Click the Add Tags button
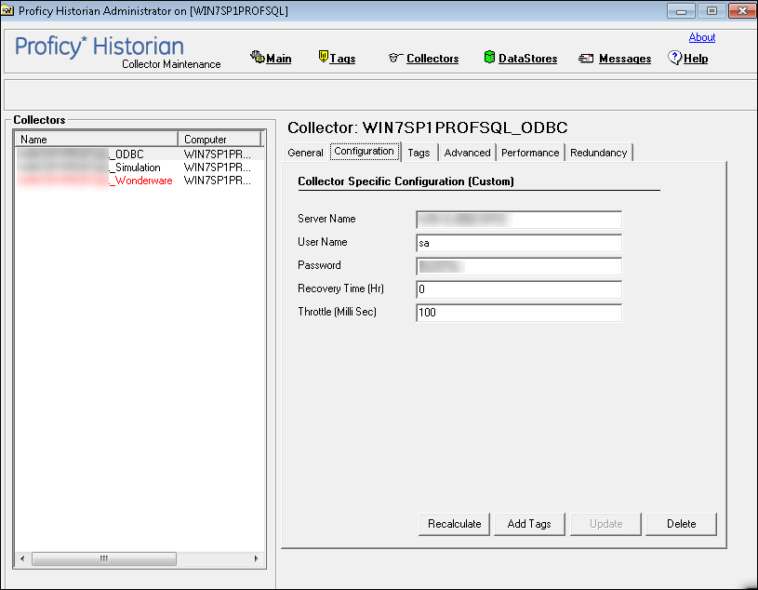 (529, 524)
